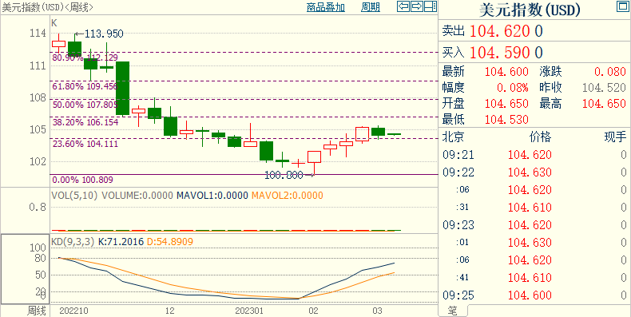Click the KD(9,3,3) indicator label

point(73,242)
